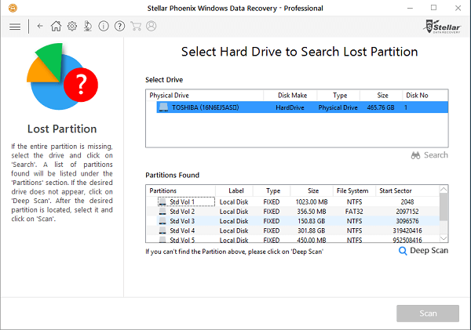Viewport: 471px width, 330px height.
Task: Select the TOSHIBA (16N6EJ5AS) drive row
Action: pyautogui.click(x=302, y=107)
